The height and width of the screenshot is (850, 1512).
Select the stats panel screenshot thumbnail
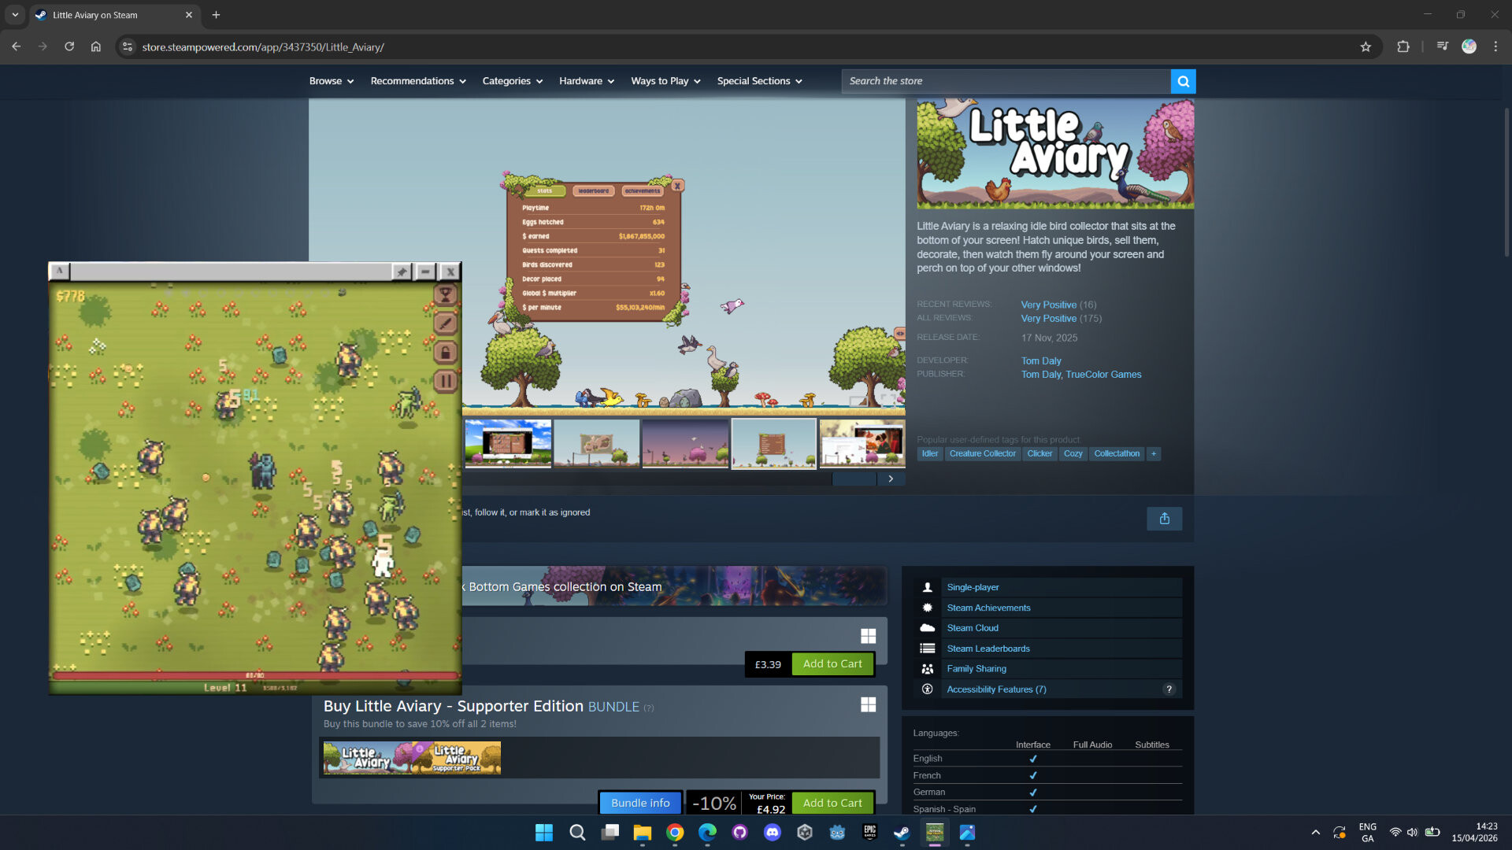(x=773, y=443)
